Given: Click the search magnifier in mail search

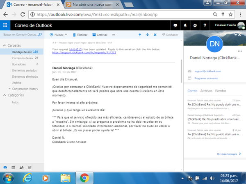Looking at the screenshot, I should pos(40,34).
